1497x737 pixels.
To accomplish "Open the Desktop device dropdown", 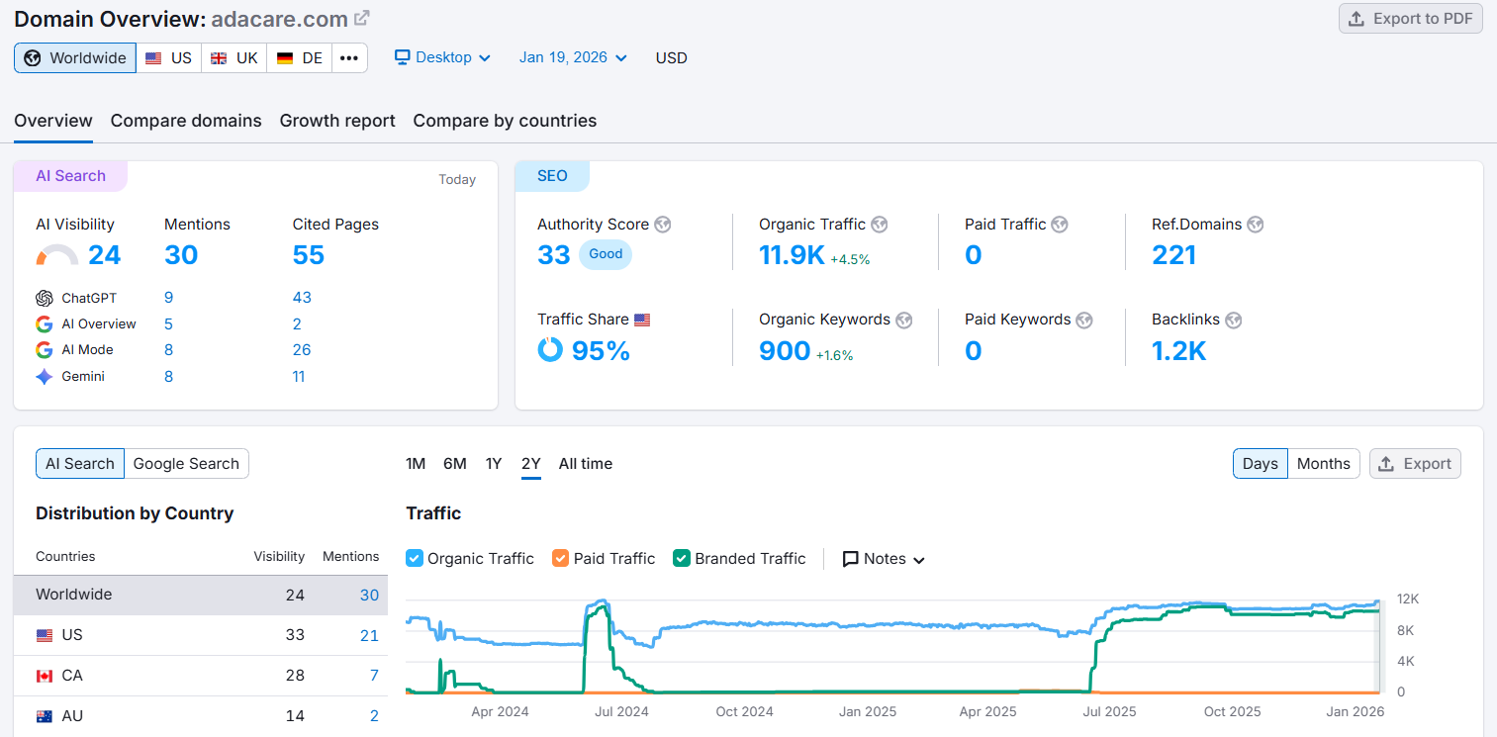I will click(442, 57).
